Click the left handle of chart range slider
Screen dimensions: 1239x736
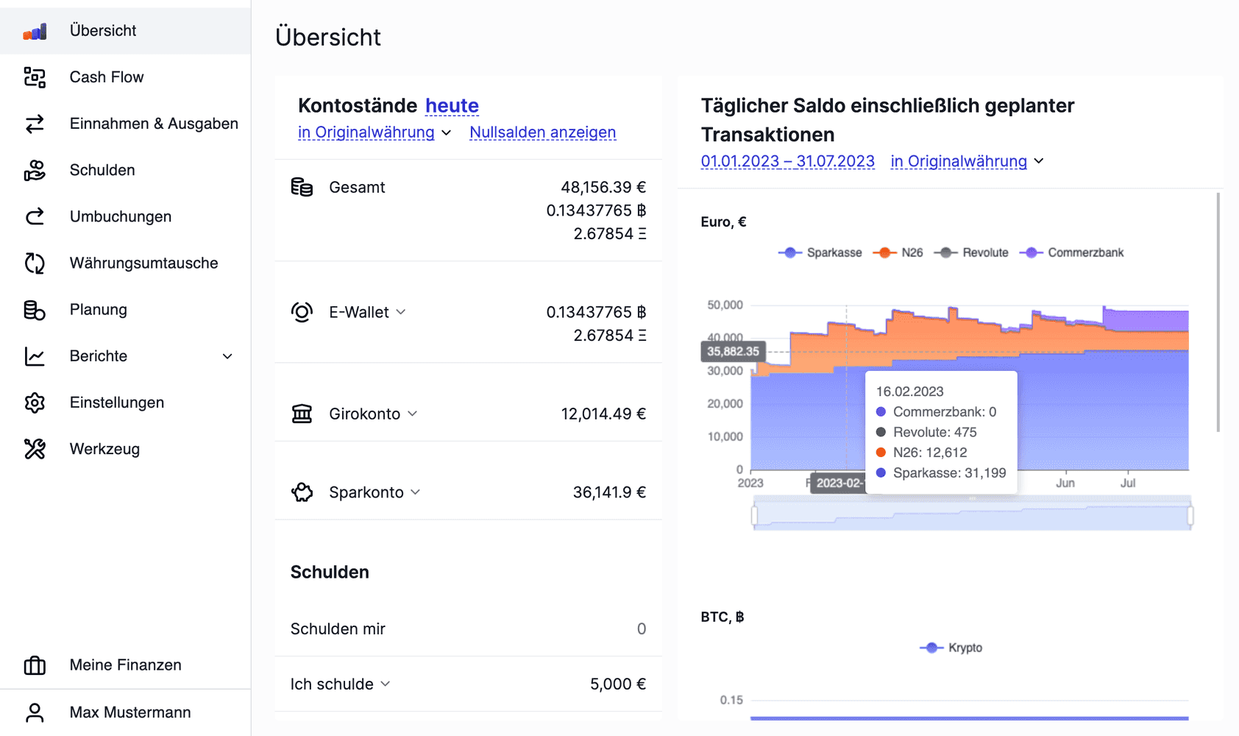point(754,515)
